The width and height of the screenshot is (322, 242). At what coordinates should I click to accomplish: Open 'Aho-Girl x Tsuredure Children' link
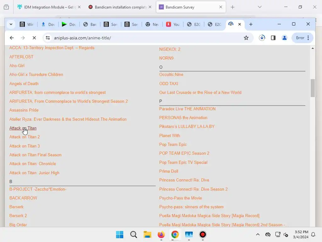pyautogui.click(x=36, y=74)
